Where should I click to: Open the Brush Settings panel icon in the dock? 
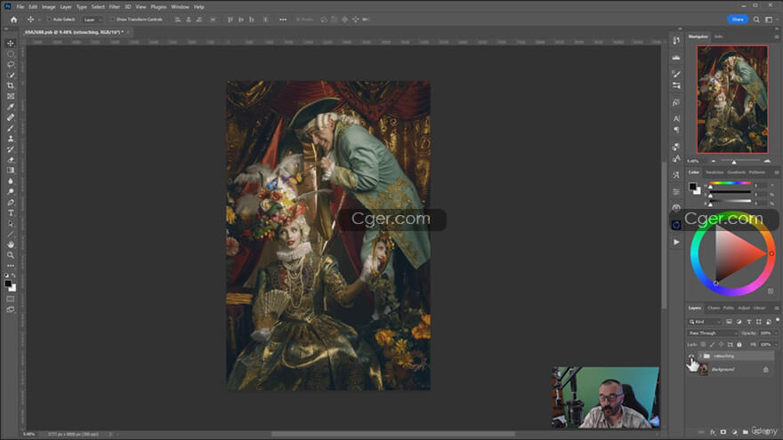[676, 74]
